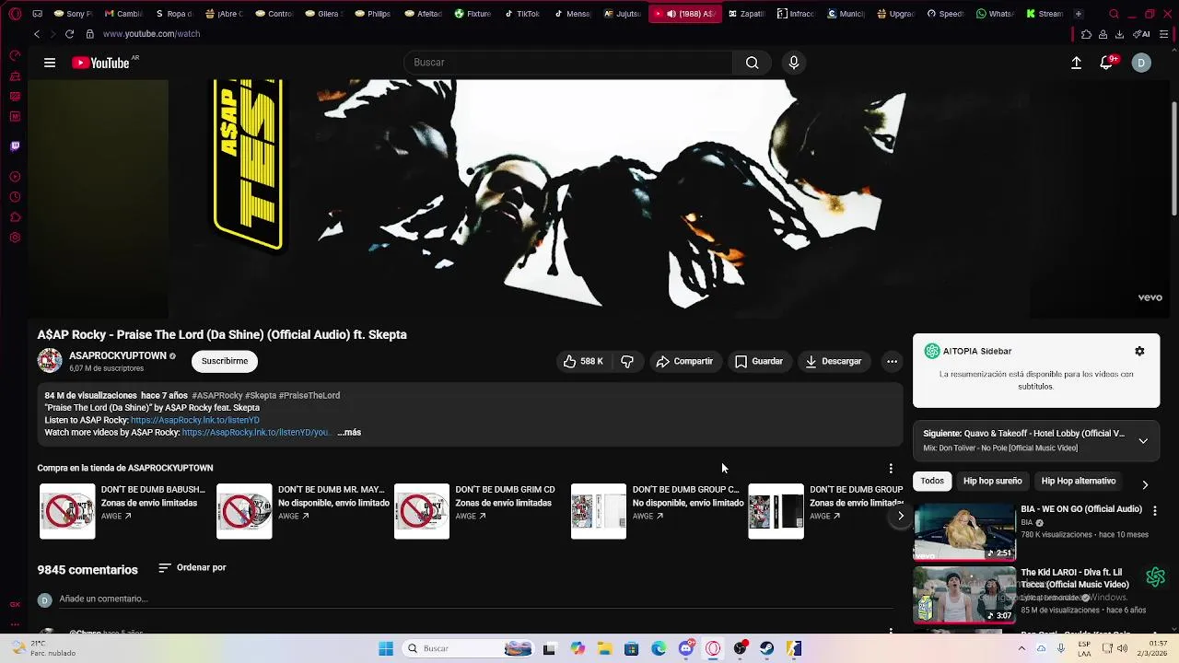Viewport: 1179px width, 663px height.
Task: Mute the playing (1988) A$AP tab
Action: (671, 14)
